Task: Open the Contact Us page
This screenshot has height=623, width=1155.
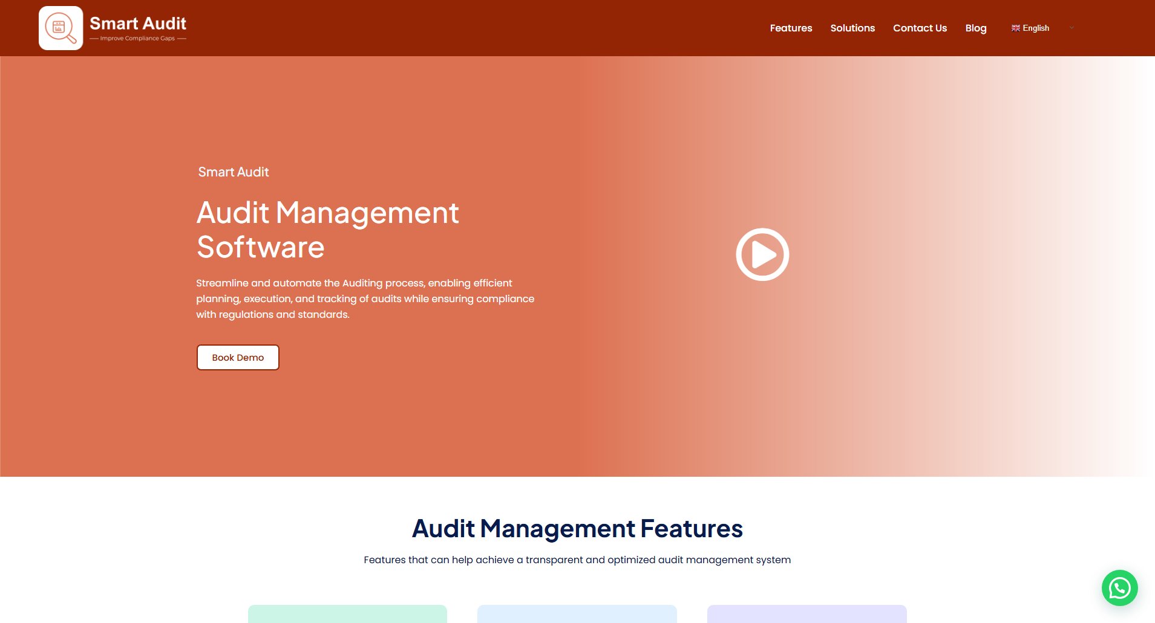Action: tap(920, 28)
